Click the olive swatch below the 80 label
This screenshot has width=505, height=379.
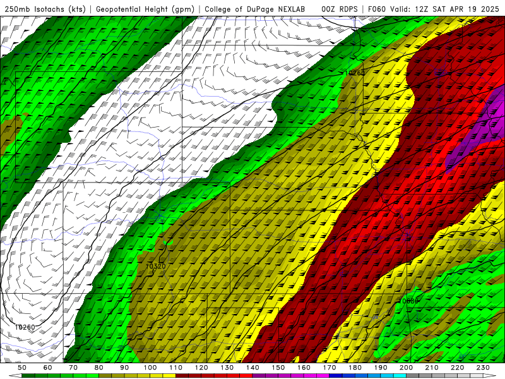coord(105,376)
